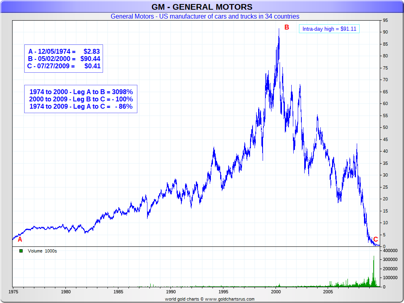The image size is (404, 303).
Task: Click the price axis label "80"
Action: [x=385, y=56]
